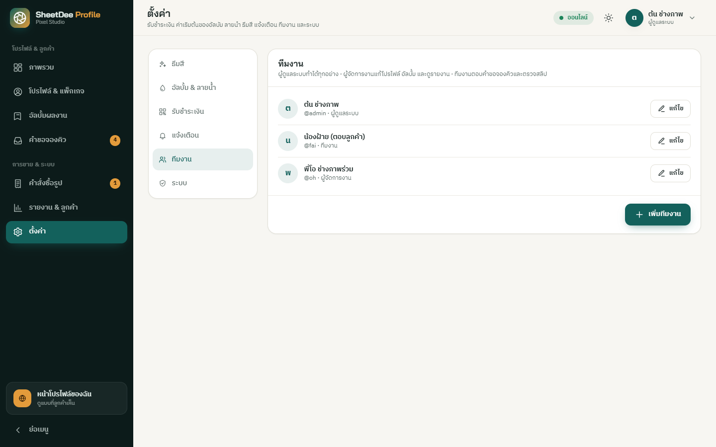Image resolution: width=716 pixels, height=447 pixels.
Task: Click the SheetDee Profile camera shutter logo
Action: point(20,18)
